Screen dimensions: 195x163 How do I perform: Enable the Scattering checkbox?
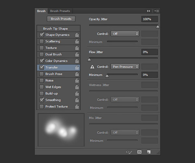pos(42,41)
